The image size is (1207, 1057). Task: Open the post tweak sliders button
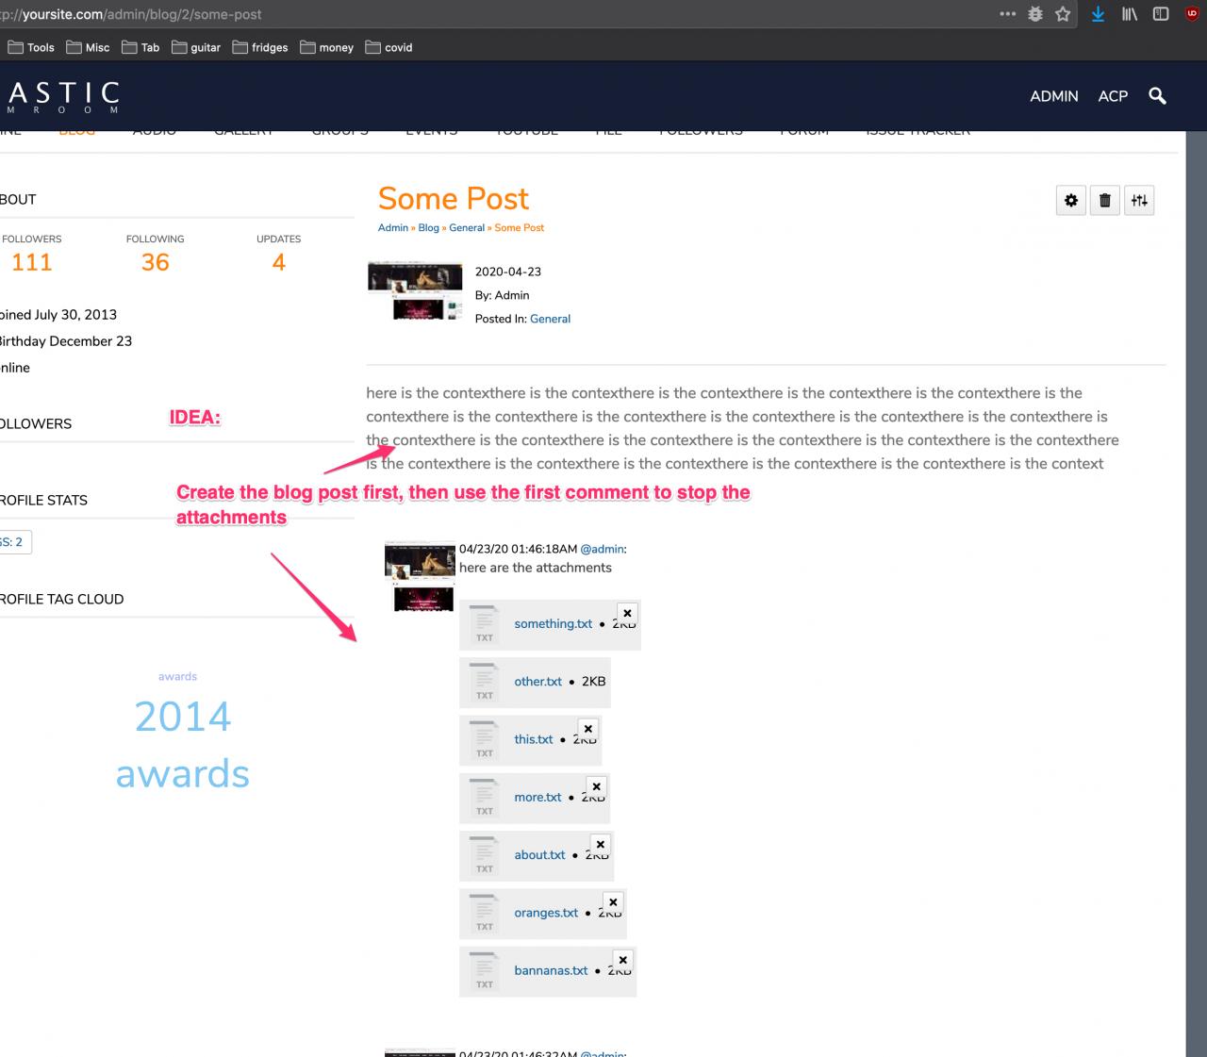(1139, 200)
